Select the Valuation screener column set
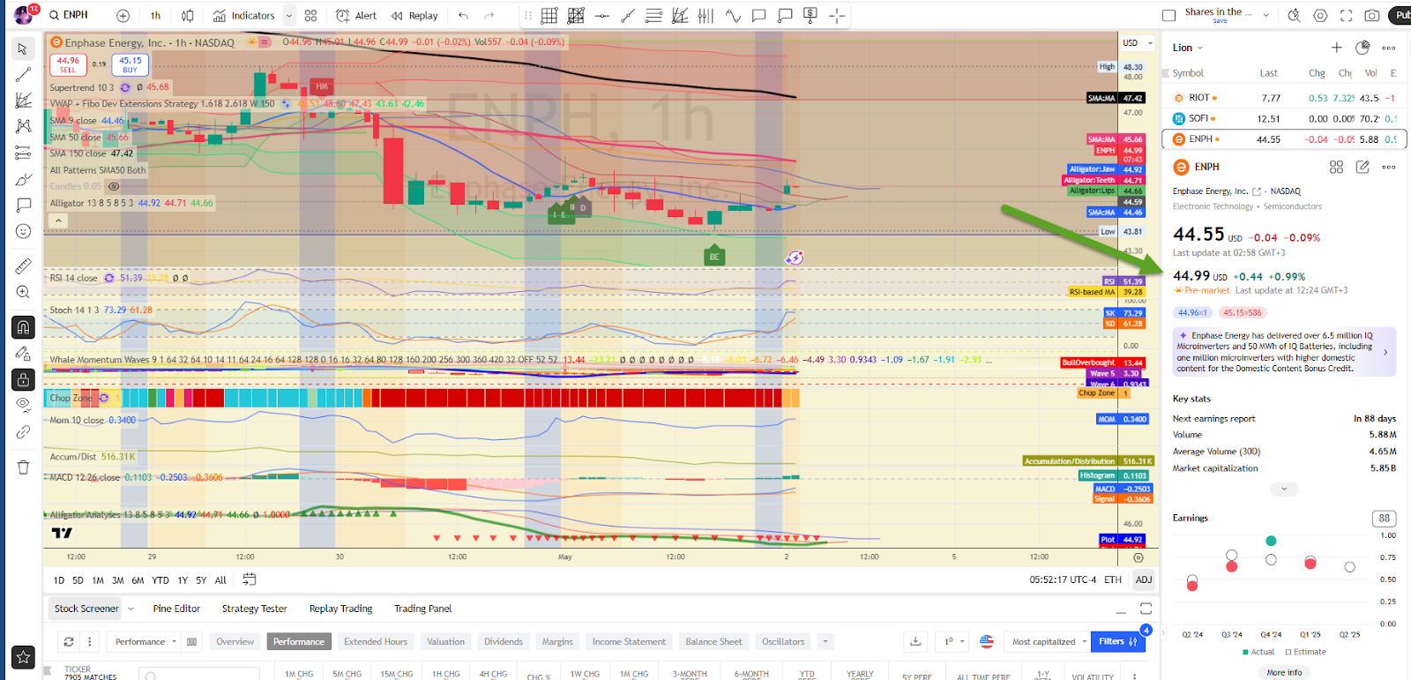The image size is (1411, 680). point(445,641)
